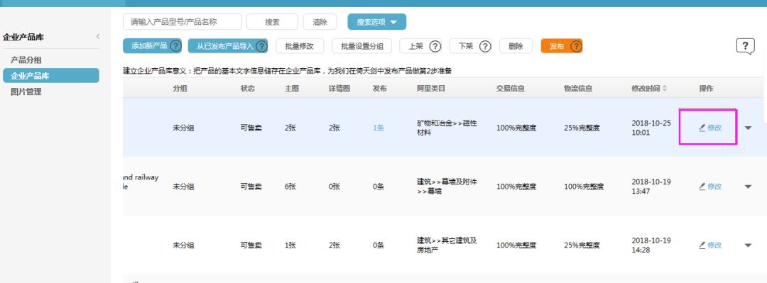Open 产品分组 in the sidebar
This screenshot has width=767, height=283.
pyautogui.click(x=26, y=60)
